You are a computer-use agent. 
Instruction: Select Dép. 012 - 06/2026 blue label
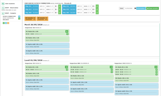click(x=69, y=10)
